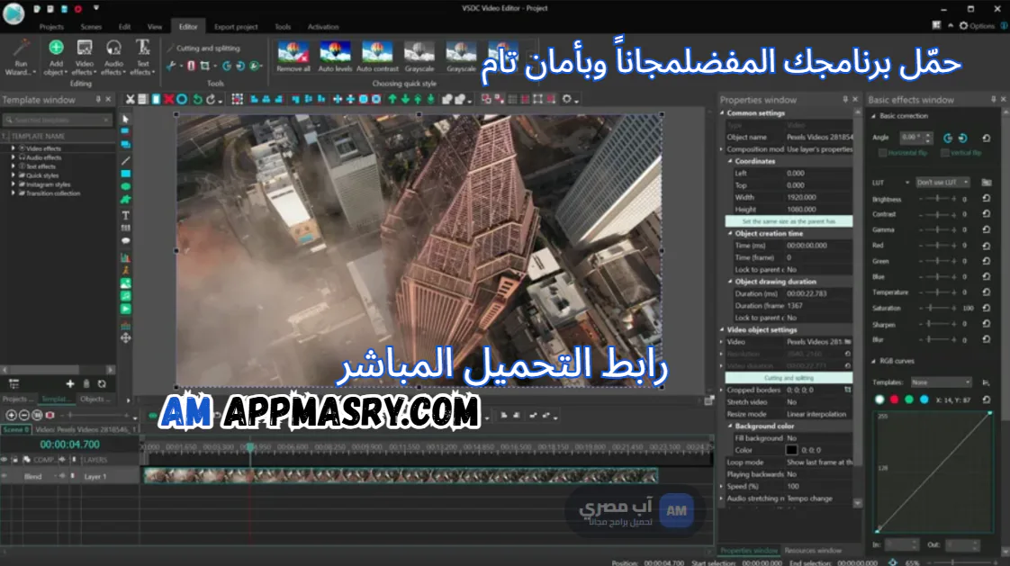Switch to the Export project tab
This screenshot has height=566, width=1010.
pyautogui.click(x=236, y=26)
